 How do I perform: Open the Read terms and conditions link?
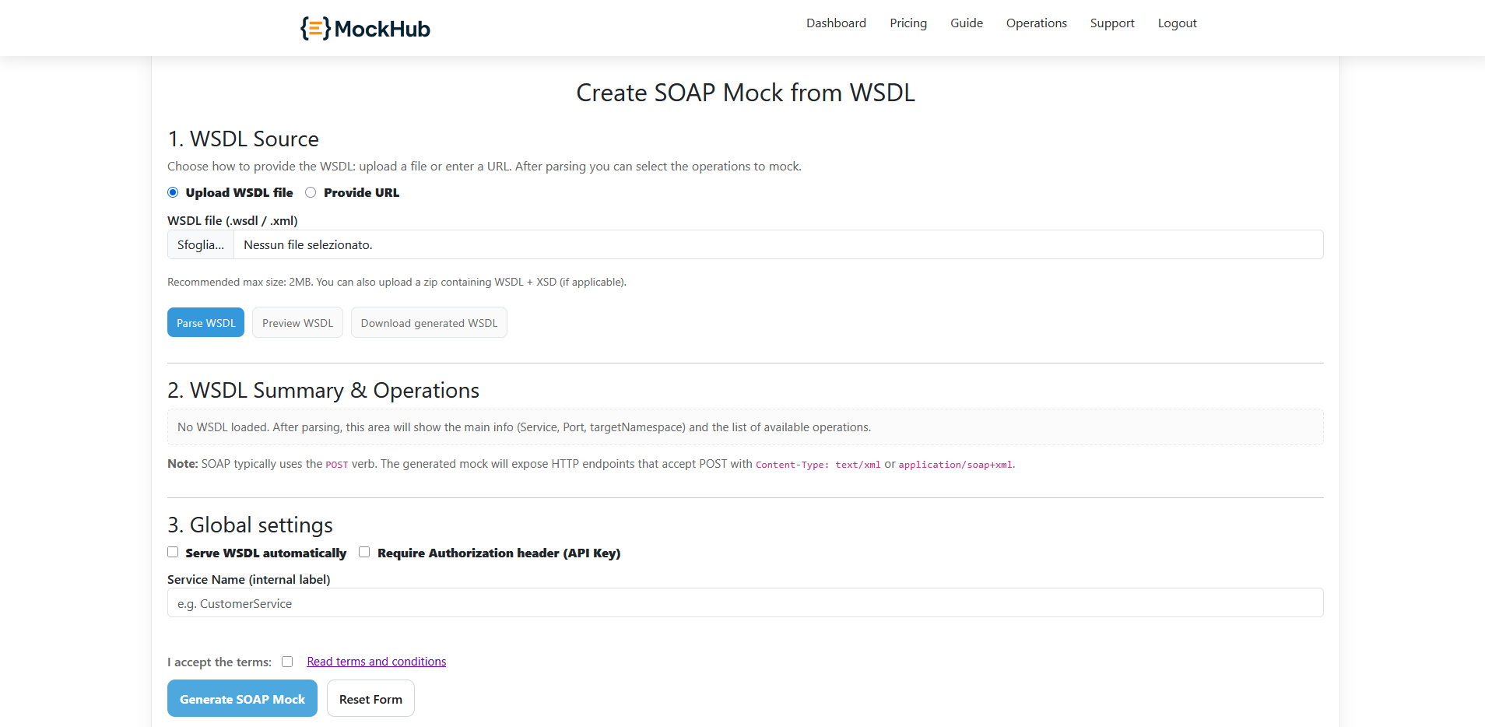[x=376, y=661]
